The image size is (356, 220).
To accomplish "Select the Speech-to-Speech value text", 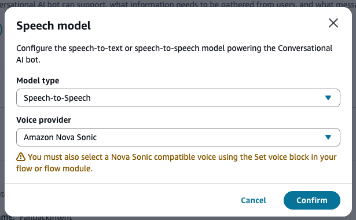I will pyautogui.click(x=57, y=98).
